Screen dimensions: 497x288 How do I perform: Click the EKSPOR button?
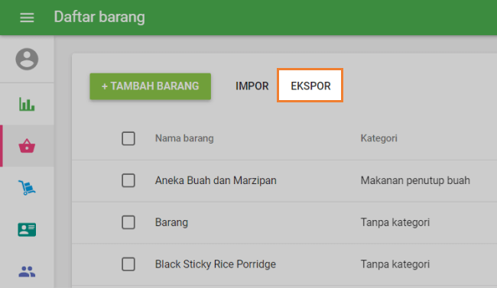click(x=310, y=86)
